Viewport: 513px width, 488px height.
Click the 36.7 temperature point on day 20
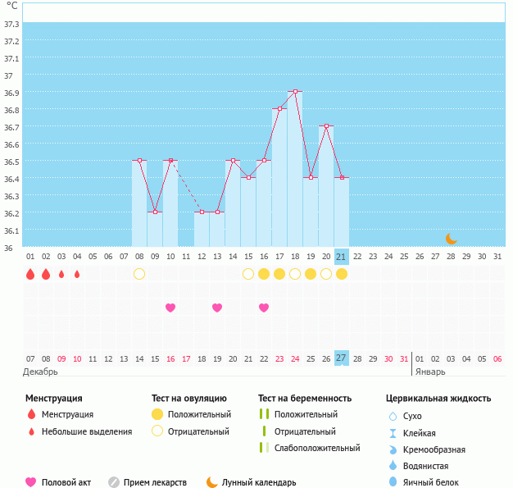pyautogui.click(x=326, y=126)
